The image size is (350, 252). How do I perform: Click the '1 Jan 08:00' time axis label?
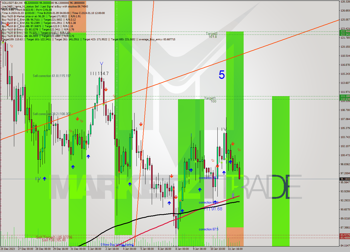(95, 249)
